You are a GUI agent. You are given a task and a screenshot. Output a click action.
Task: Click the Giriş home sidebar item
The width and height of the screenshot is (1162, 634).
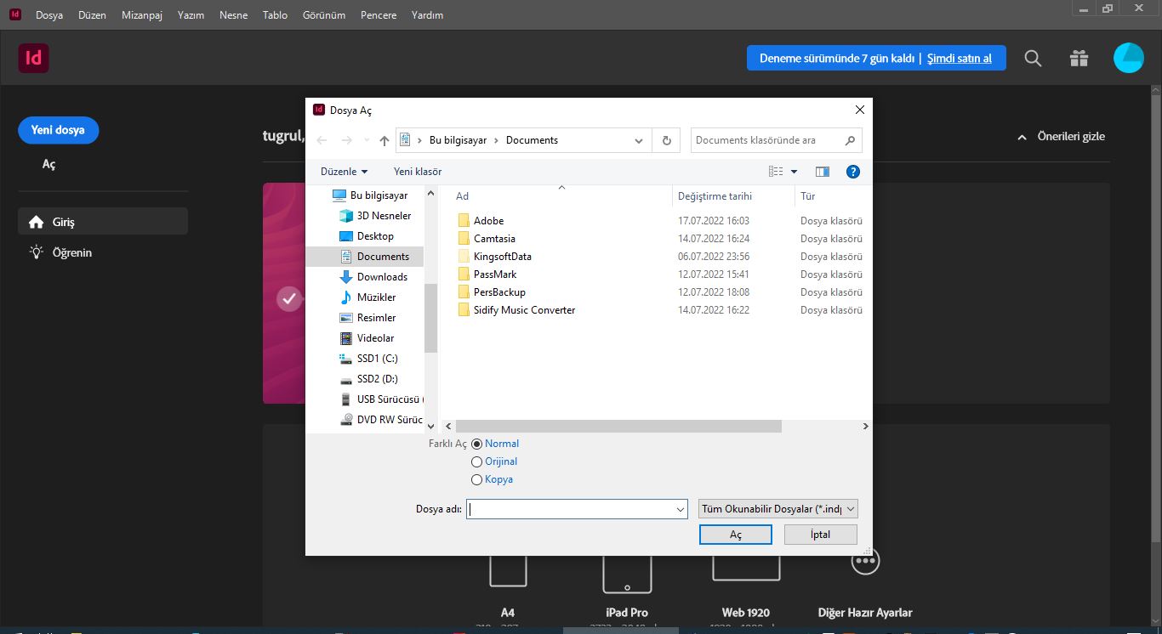[102, 222]
